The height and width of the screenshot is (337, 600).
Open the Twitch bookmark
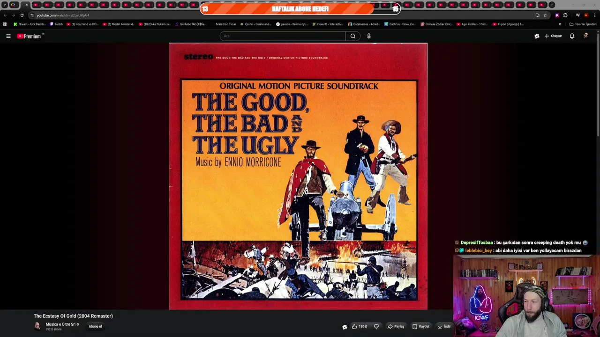click(x=56, y=24)
